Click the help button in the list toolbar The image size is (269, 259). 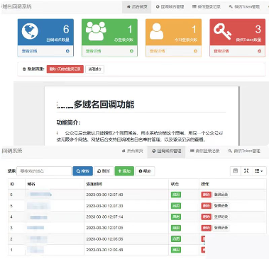coord(145,171)
